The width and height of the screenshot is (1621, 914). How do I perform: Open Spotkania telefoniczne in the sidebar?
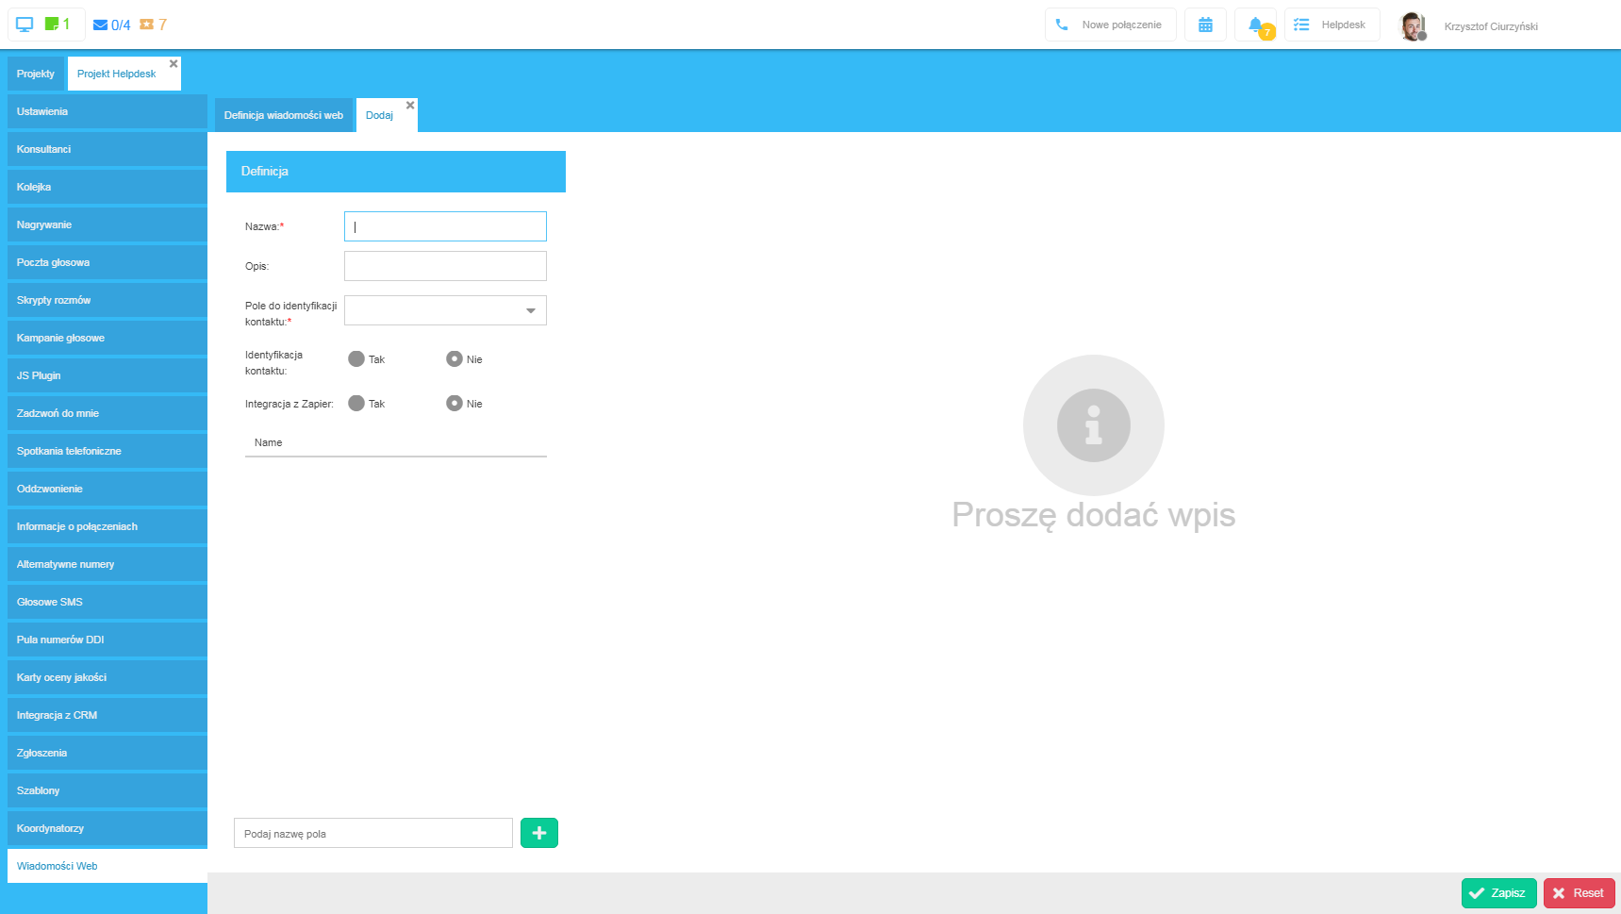pyautogui.click(x=108, y=451)
